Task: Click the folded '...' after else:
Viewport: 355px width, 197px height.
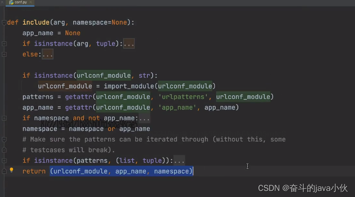Action: (x=47, y=54)
